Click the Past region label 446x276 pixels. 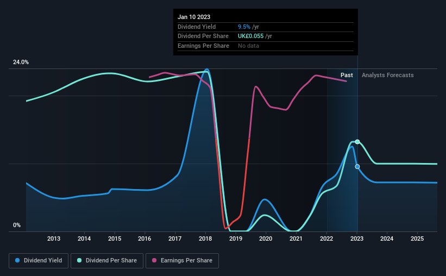347,75
